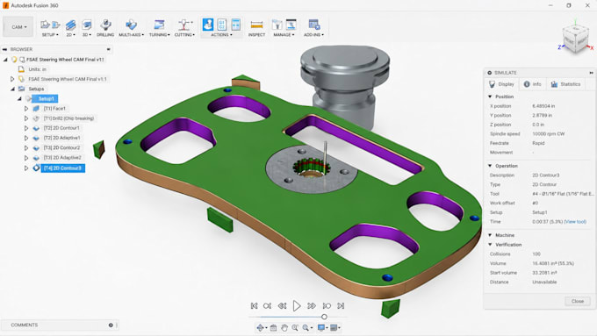
Task: Expand the Machine section in Simulate
Action: (x=490, y=235)
